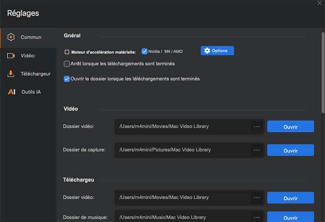Viewport: 325px width, 222px height.
Task: Open hardware acceleration Options button
Action: (x=217, y=51)
